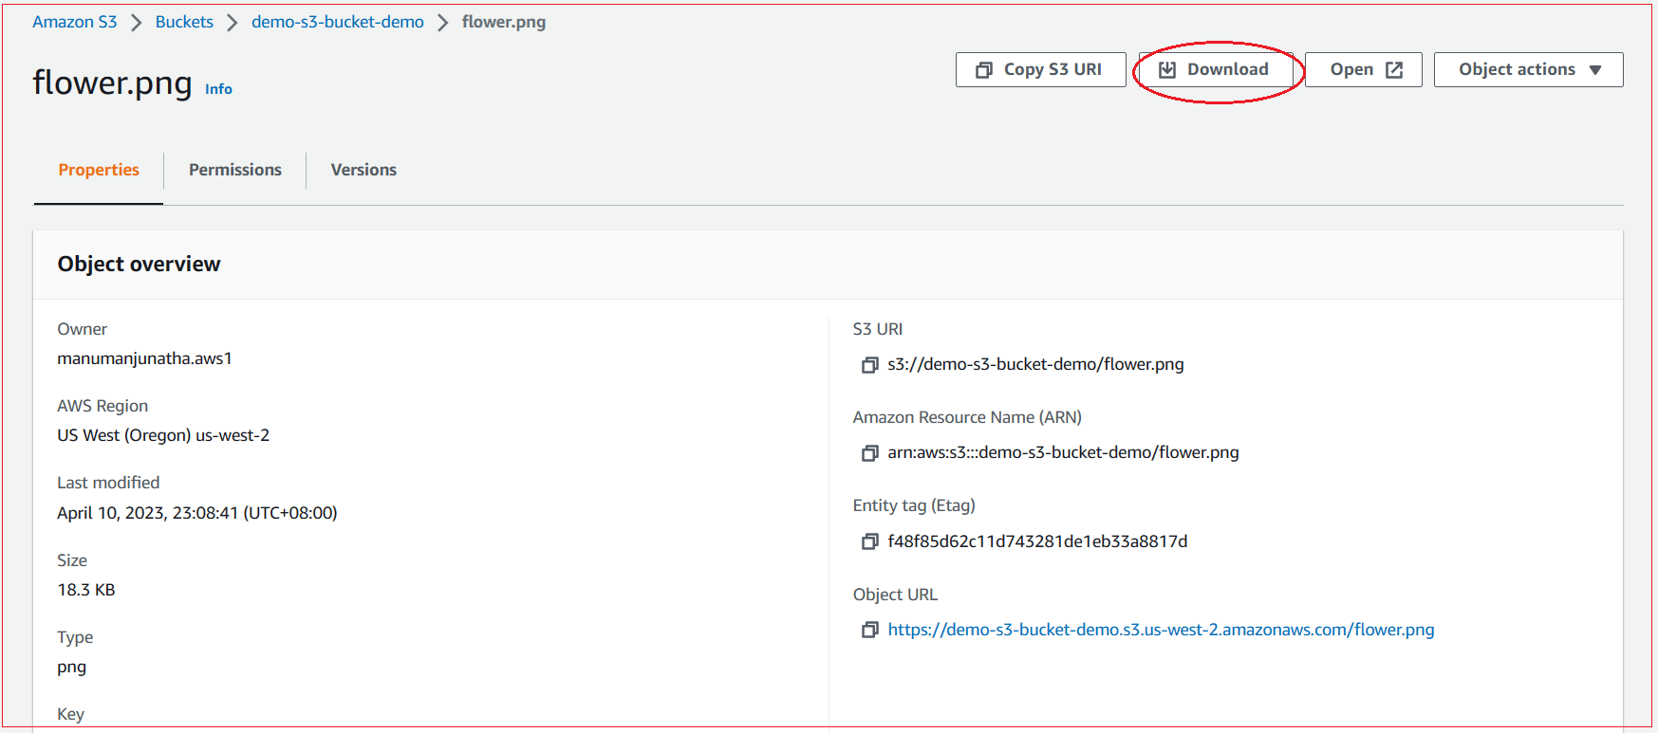
Task: Select the s3://demo-s3-bucket-demo/flower.png text
Action: tap(1035, 364)
